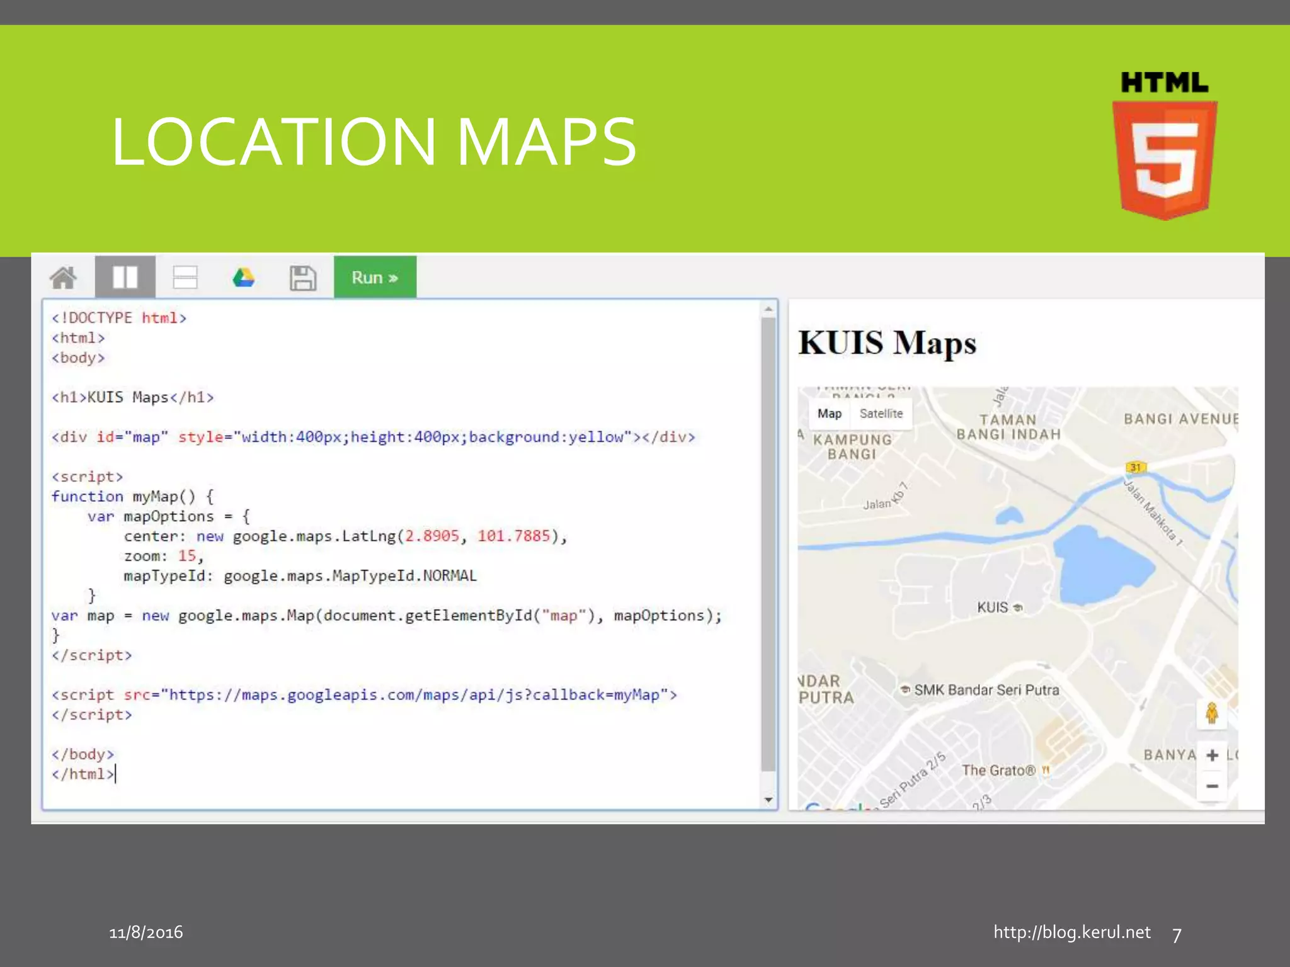Viewport: 1290px width, 967px height.
Task: Click KUIS marker label on map
Action: (999, 607)
